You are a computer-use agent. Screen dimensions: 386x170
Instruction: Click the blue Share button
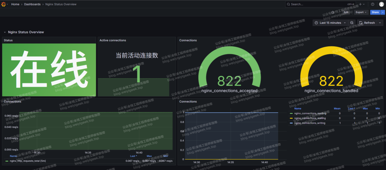click(x=375, y=12)
